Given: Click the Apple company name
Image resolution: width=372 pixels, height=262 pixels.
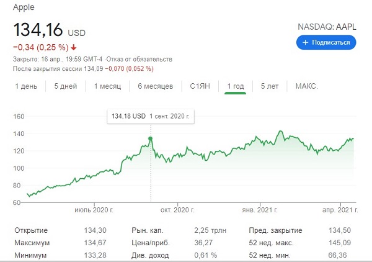Looking at the screenshot, I should click(x=24, y=7).
